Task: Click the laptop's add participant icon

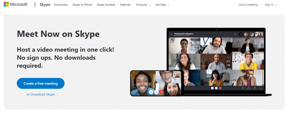Action: tap(240, 34)
